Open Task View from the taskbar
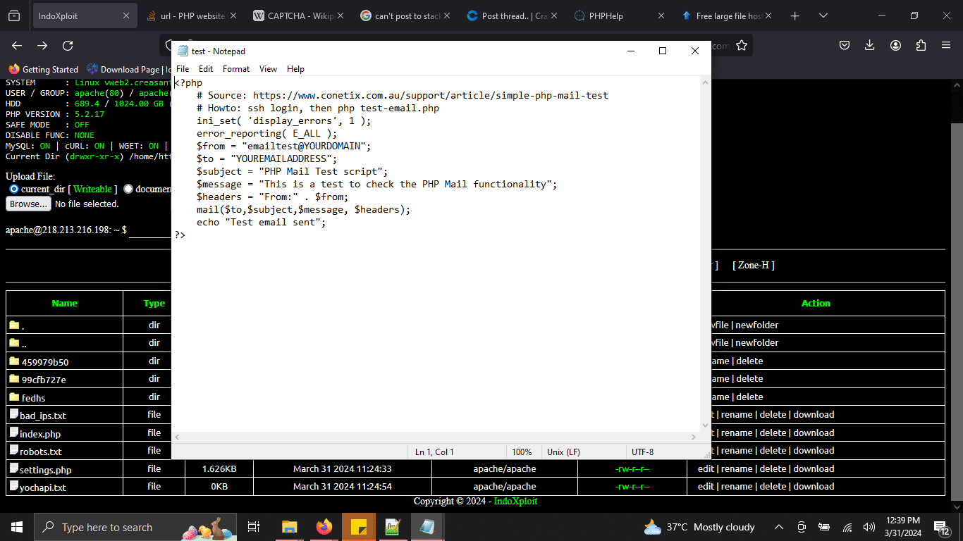The height and width of the screenshot is (541, 963). point(253,526)
